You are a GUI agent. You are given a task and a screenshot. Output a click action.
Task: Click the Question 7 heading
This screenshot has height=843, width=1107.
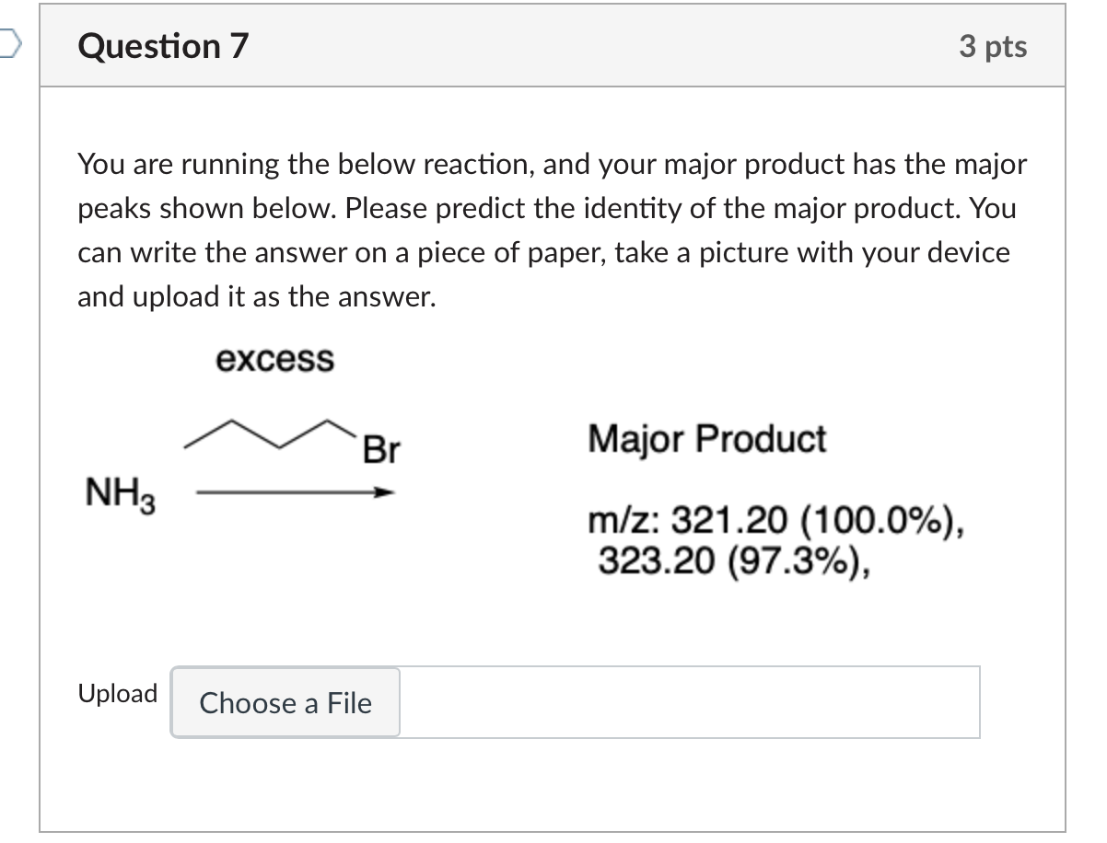click(x=164, y=46)
